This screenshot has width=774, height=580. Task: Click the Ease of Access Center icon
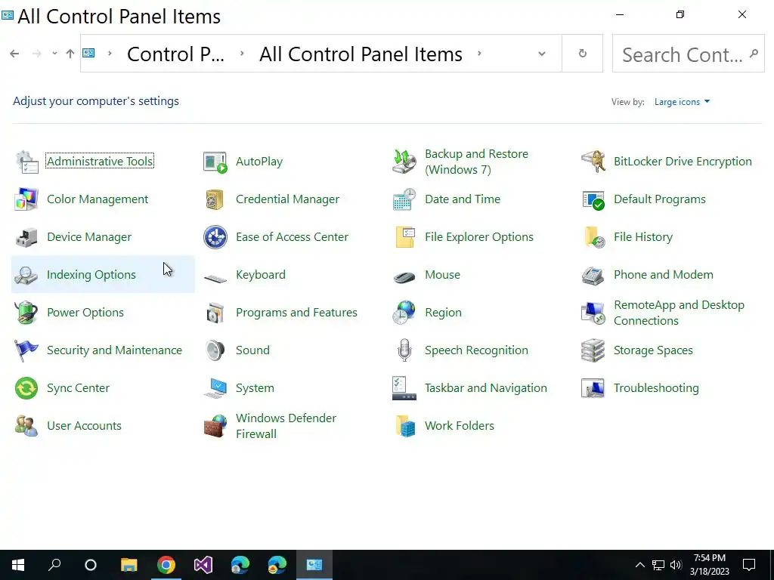point(215,237)
